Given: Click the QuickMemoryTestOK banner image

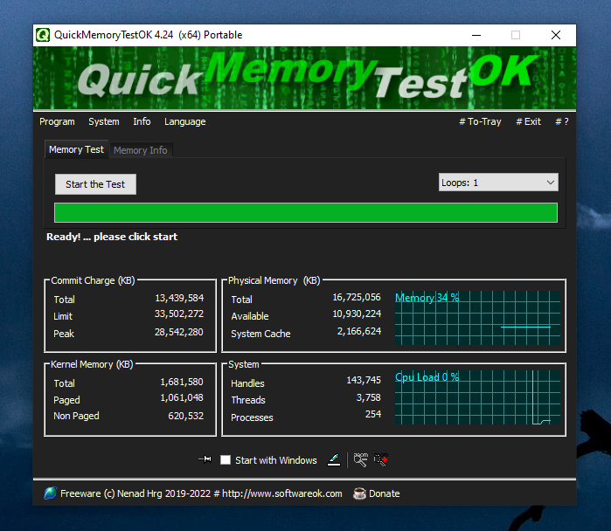Looking at the screenshot, I should 304,78.
